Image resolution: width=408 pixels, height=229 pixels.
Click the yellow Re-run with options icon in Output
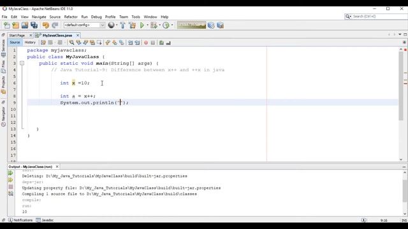pyautogui.click(x=10, y=180)
